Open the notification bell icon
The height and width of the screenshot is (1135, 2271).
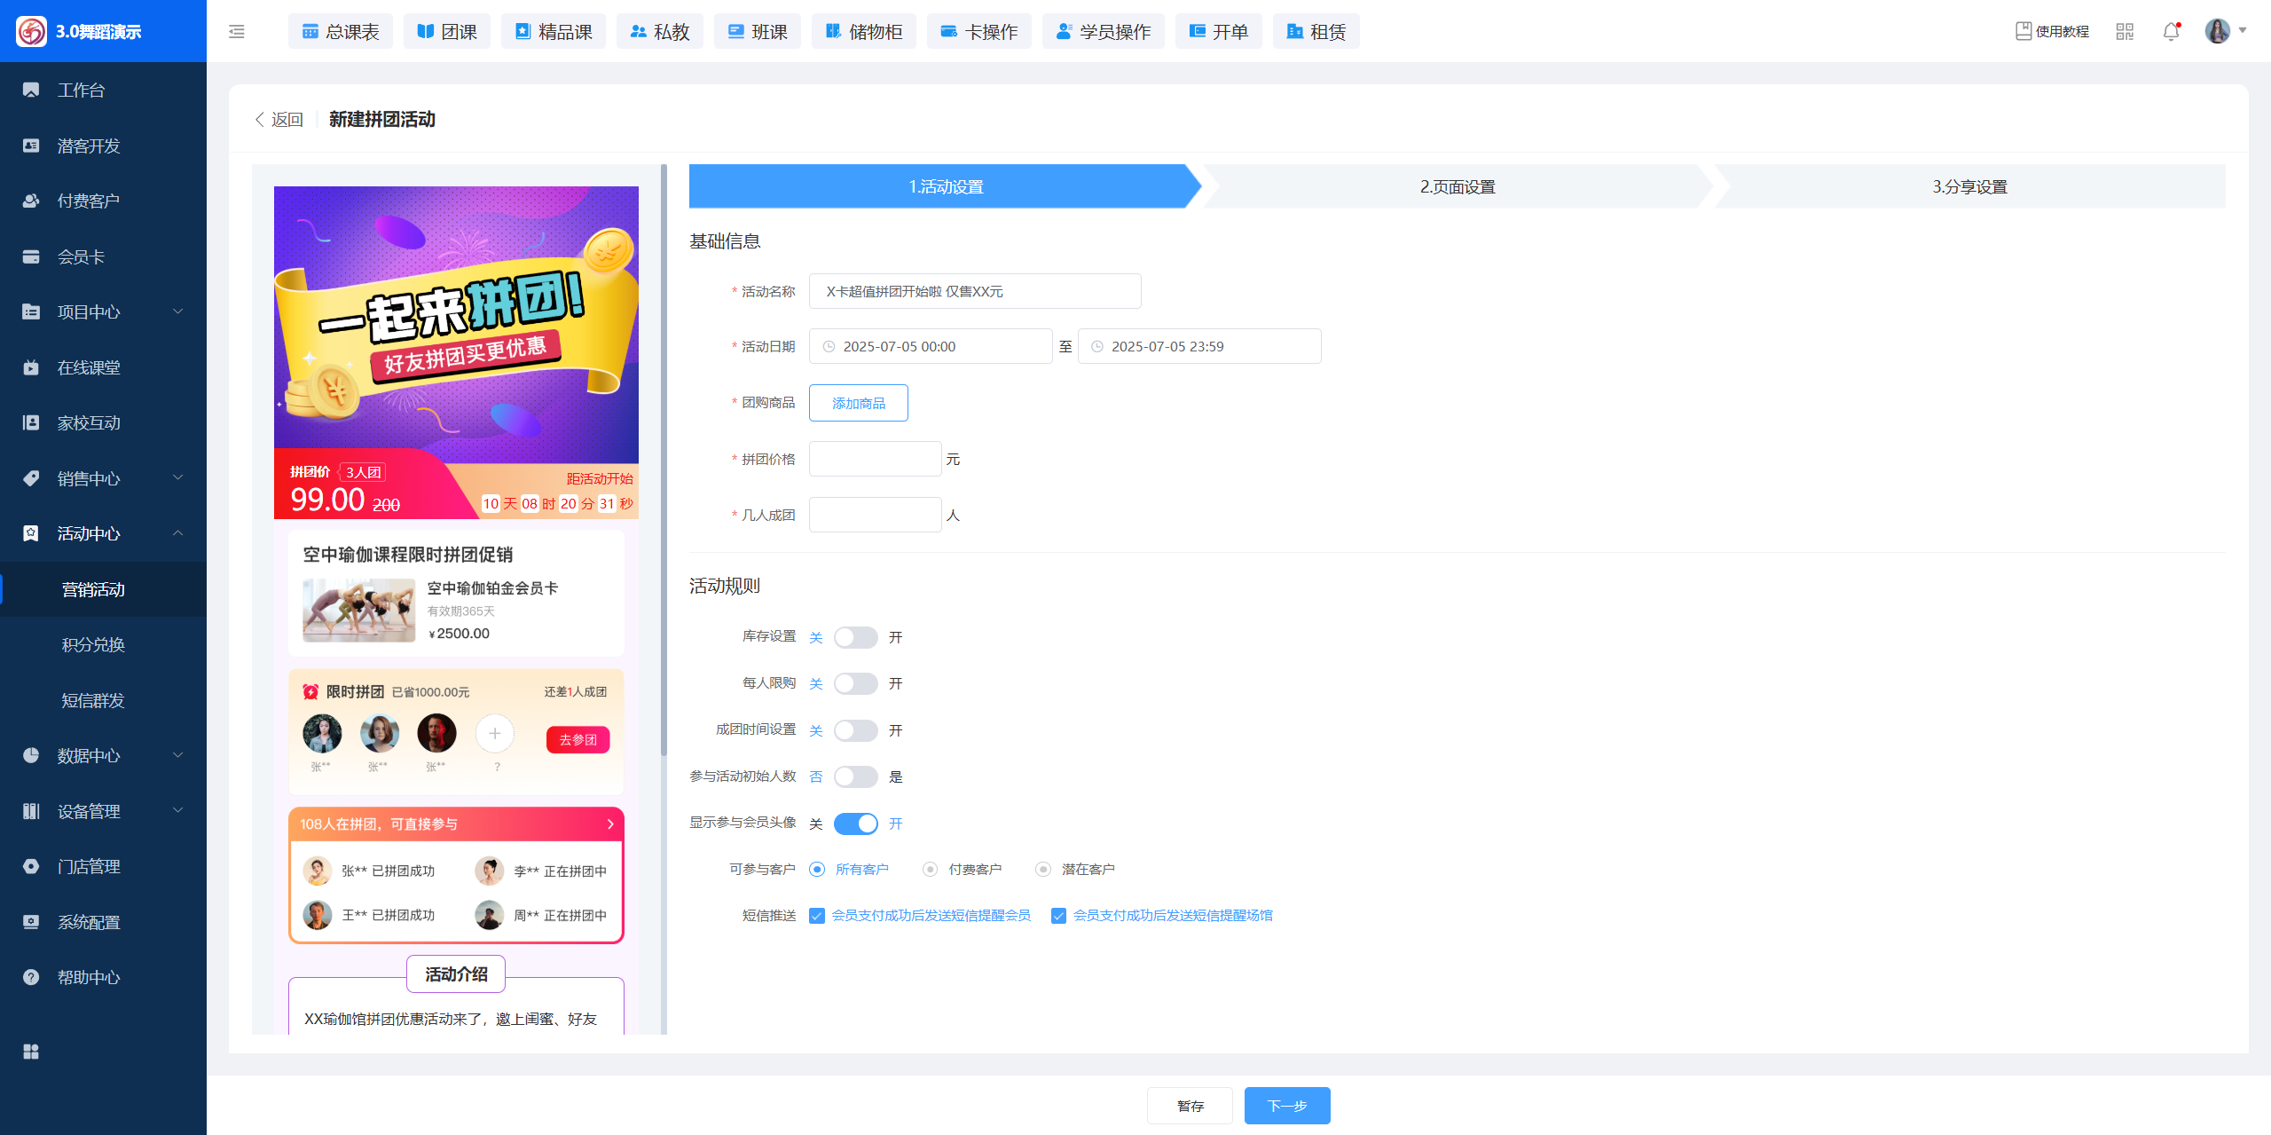[x=2171, y=32]
